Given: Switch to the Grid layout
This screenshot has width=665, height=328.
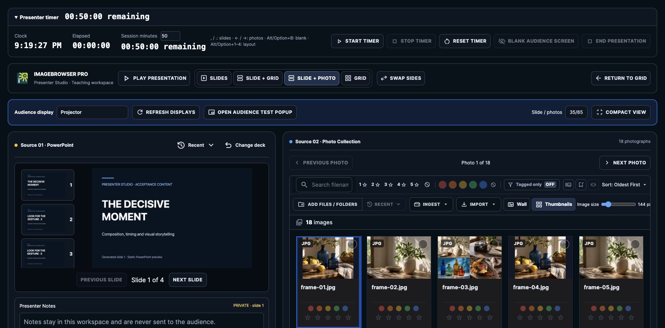Looking at the screenshot, I should click(356, 78).
